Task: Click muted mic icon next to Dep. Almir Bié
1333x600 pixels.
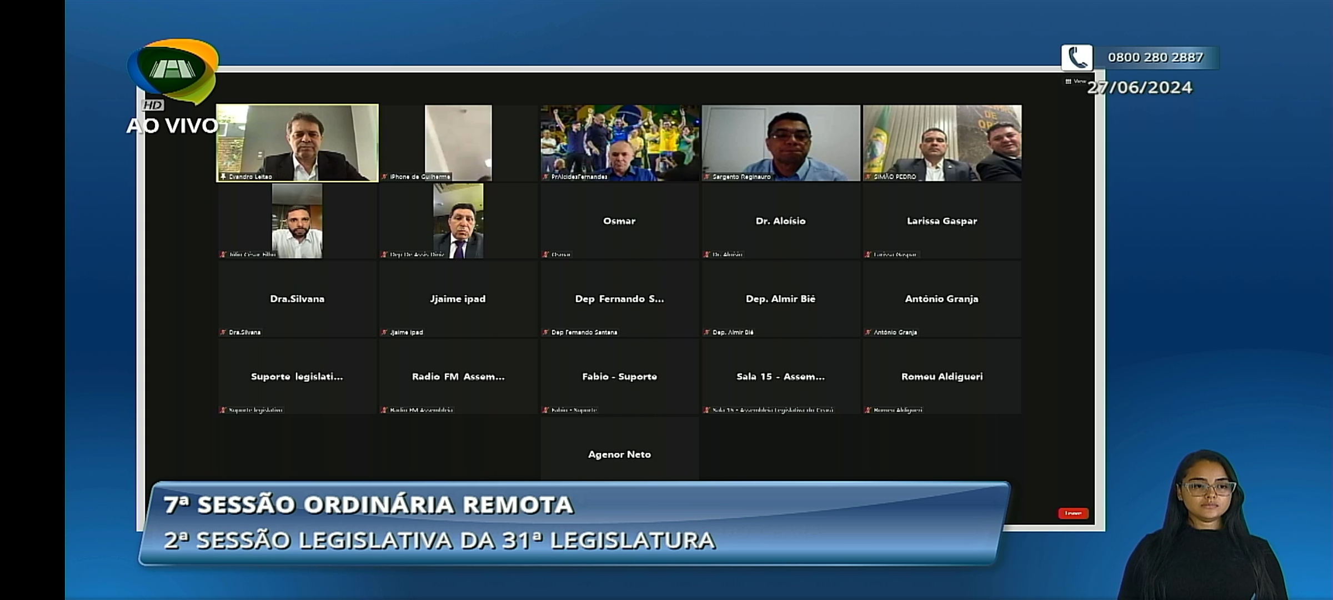Action: point(707,332)
